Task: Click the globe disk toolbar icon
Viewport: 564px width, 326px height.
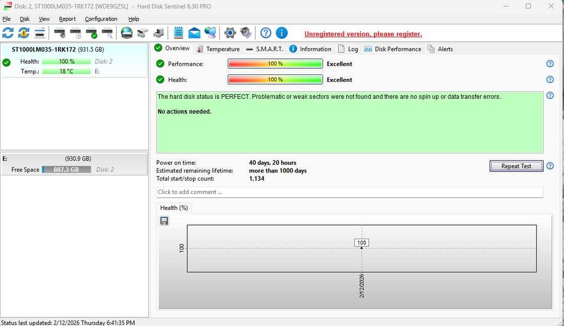Action: (x=126, y=33)
